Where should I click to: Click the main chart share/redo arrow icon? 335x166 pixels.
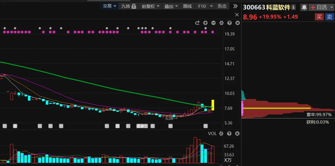(x=197, y=23)
